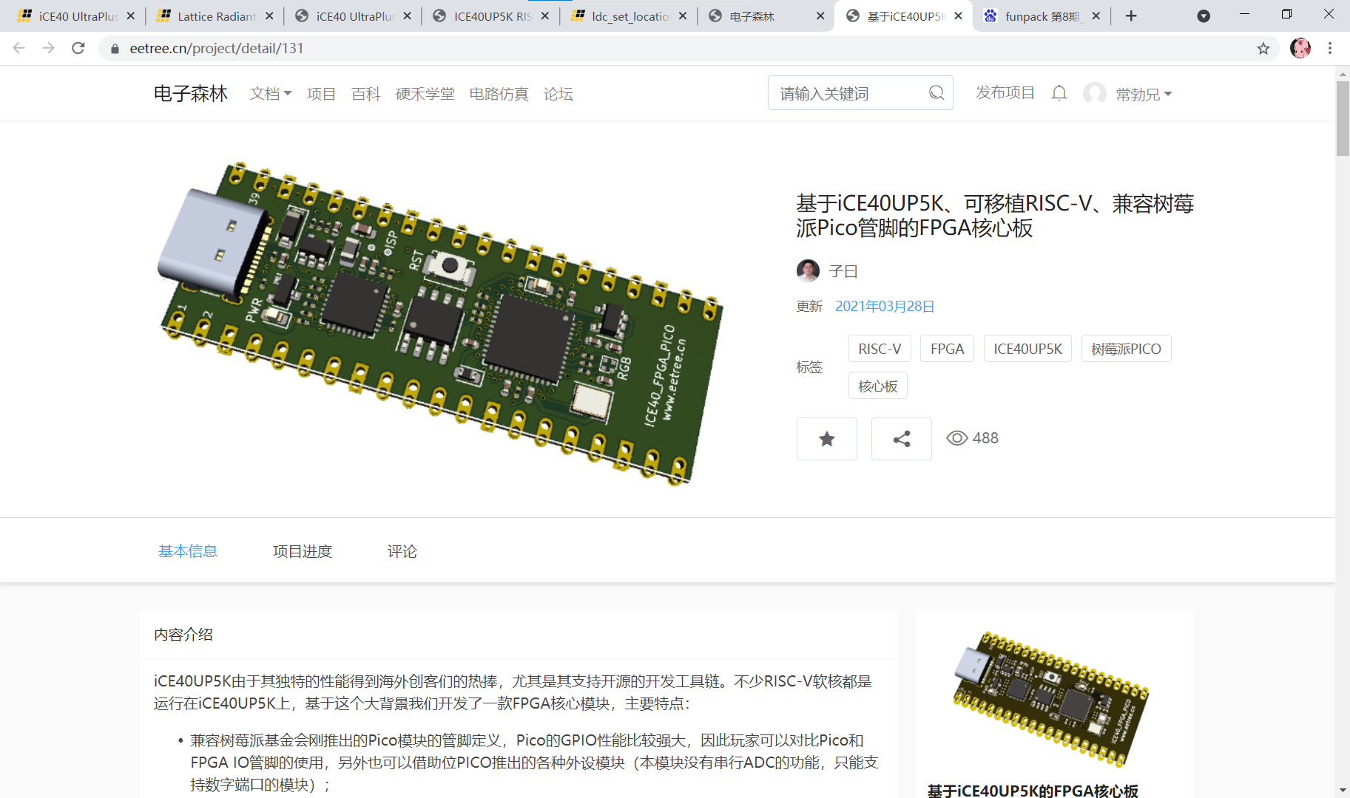Open the 文档 dropdown menu

[x=269, y=94]
